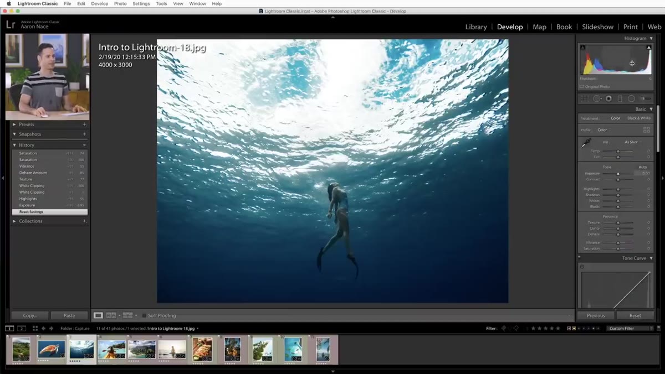
Task: Expand the Snapshots panel
Action: click(14, 134)
